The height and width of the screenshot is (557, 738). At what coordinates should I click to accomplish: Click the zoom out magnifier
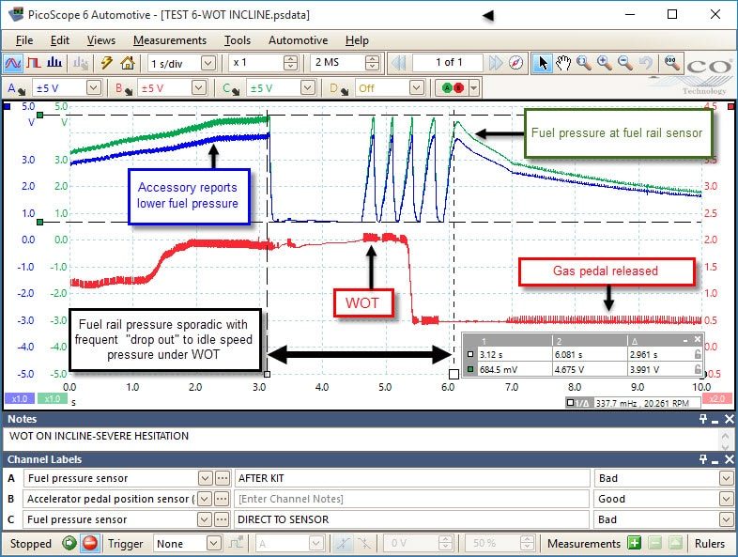coord(625,63)
